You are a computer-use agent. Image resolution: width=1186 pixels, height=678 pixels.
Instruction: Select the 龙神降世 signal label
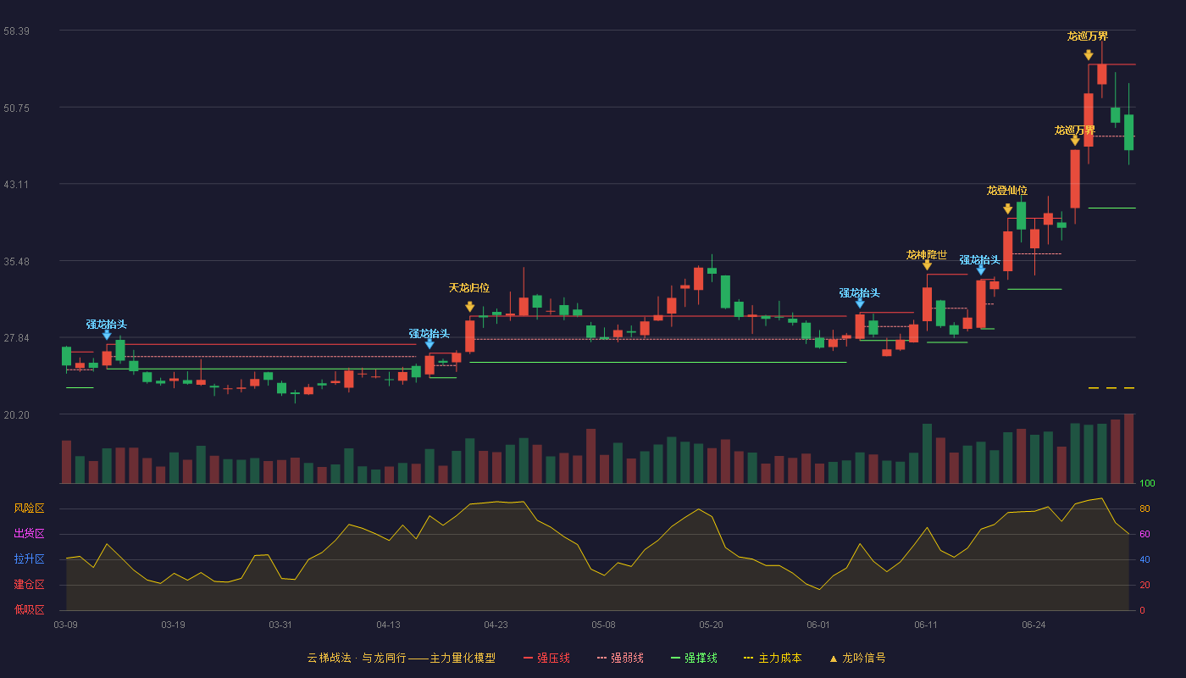927,254
